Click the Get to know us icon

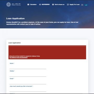tap(53, 4)
